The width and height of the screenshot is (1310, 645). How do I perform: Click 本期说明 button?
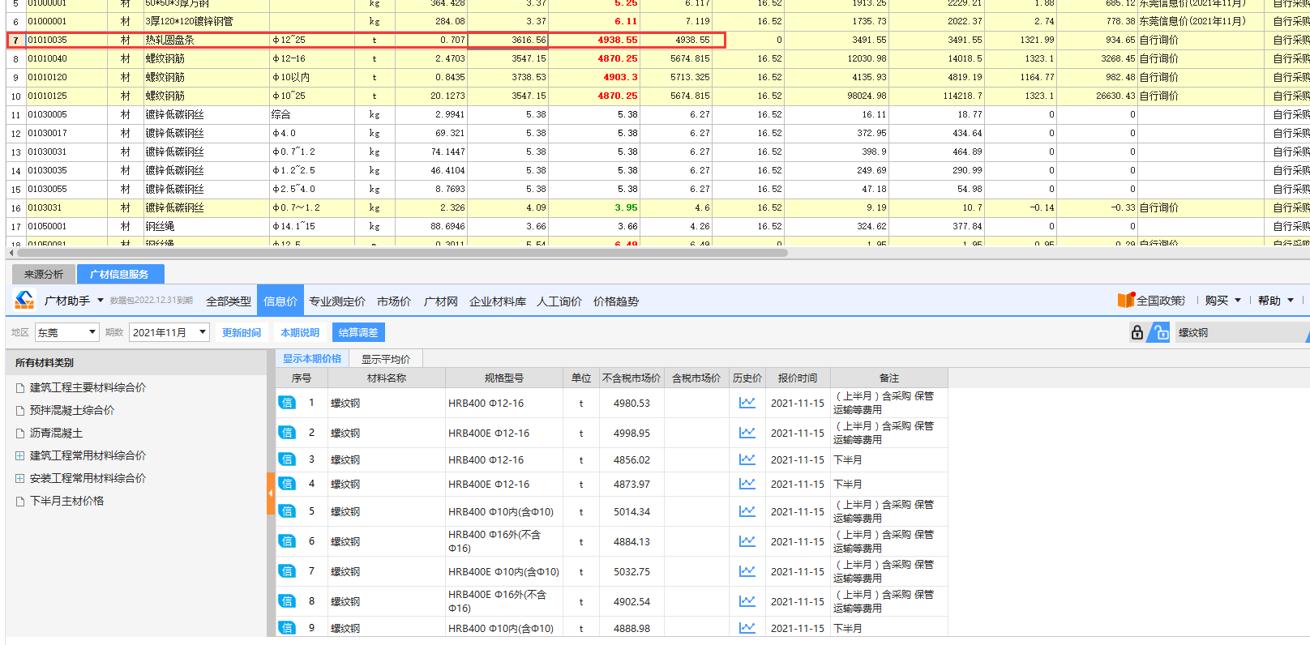300,333
